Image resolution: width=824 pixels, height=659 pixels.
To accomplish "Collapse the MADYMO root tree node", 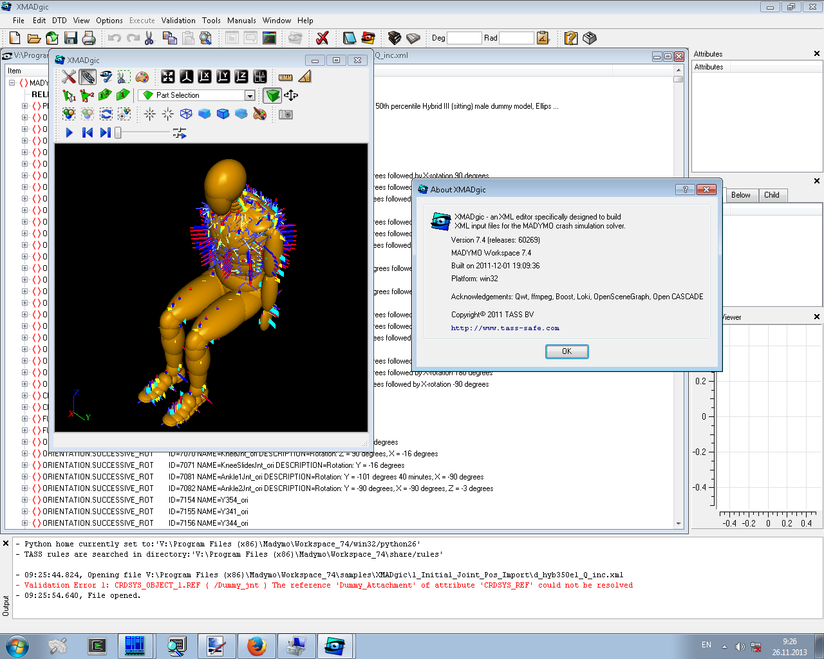I will click(x=12, y=83).
